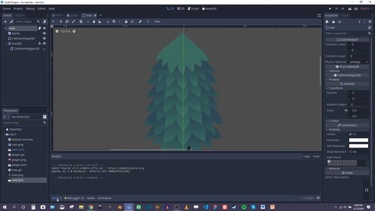
Task: Expand the Z Index section
Action: coord(333,121)
